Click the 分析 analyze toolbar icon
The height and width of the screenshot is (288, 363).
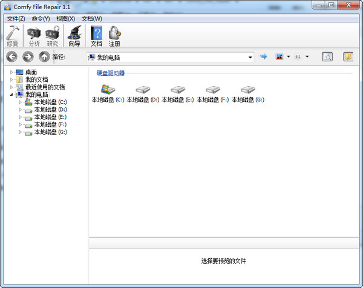pos(34,36)
